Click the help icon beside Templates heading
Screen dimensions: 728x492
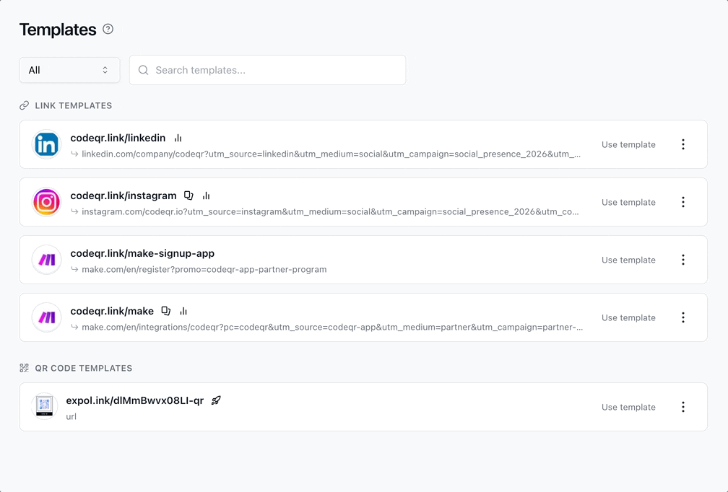[x=108, y=30]
